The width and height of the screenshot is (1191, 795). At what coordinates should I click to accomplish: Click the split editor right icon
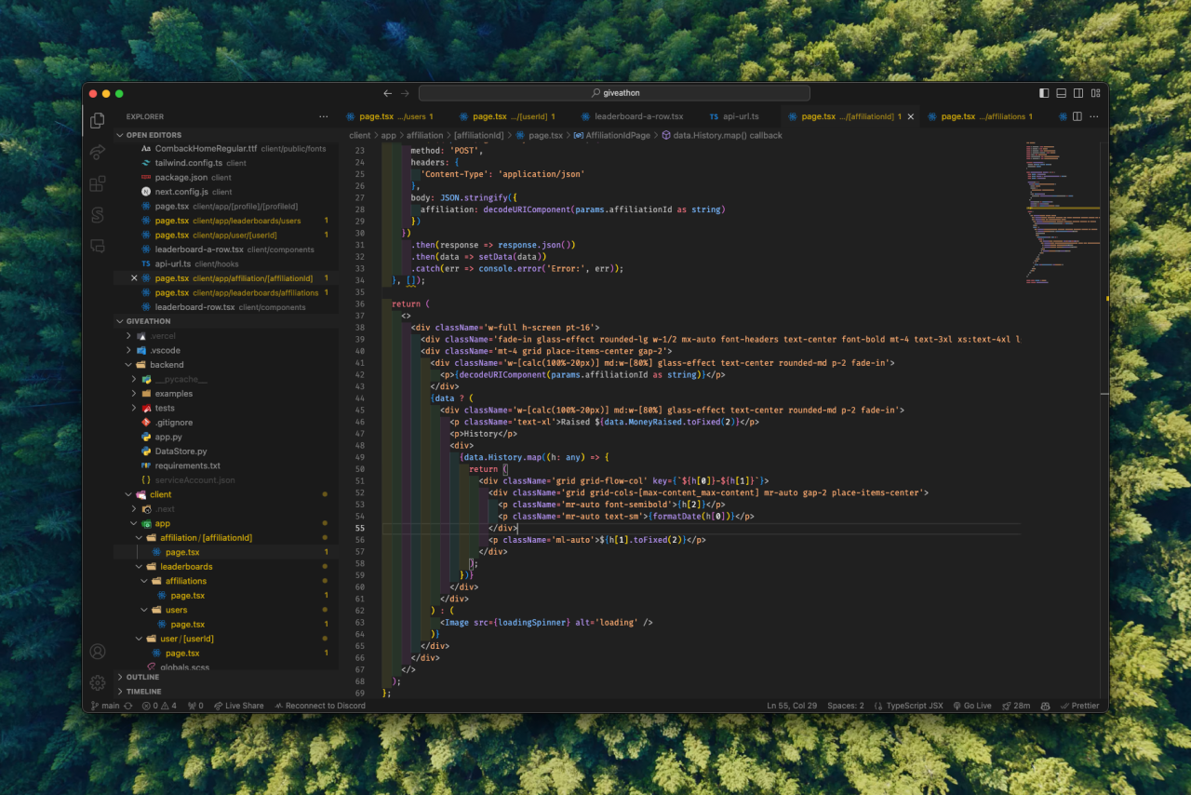pos(1077,116)
